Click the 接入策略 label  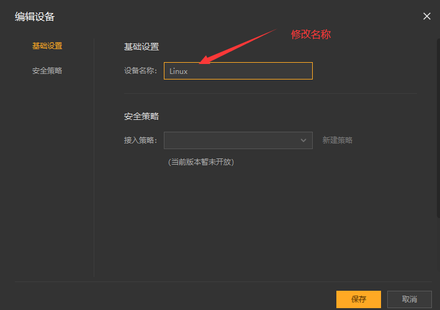point(140,140)
